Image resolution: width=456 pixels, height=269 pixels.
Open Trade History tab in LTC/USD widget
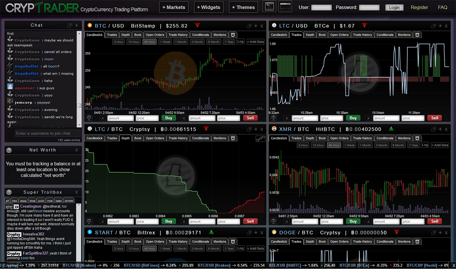coord(363,35)
